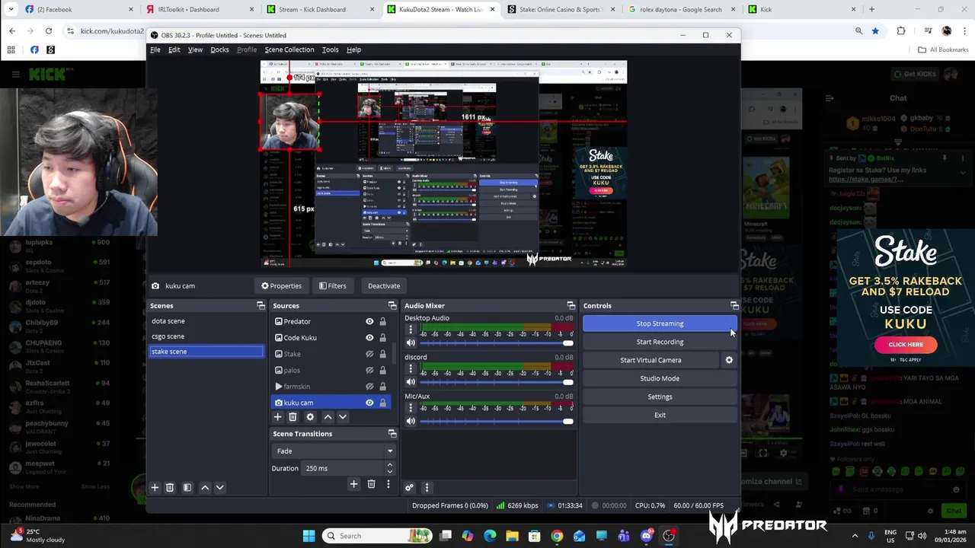
Task: Open the File menu in OBS
Action: coord(155,49)
